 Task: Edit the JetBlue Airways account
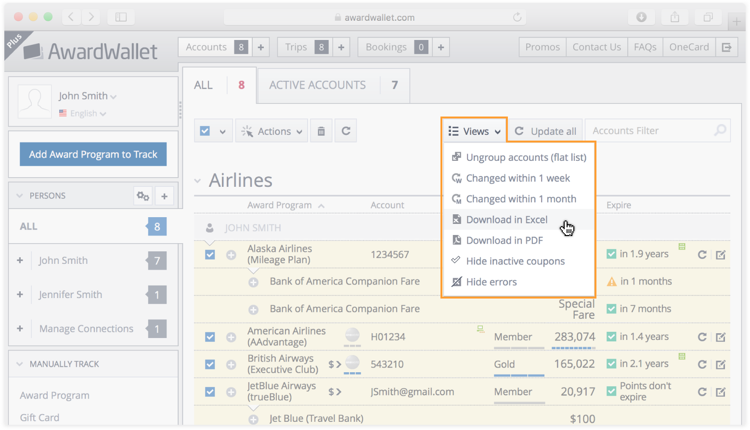click(x=721, y=392)
